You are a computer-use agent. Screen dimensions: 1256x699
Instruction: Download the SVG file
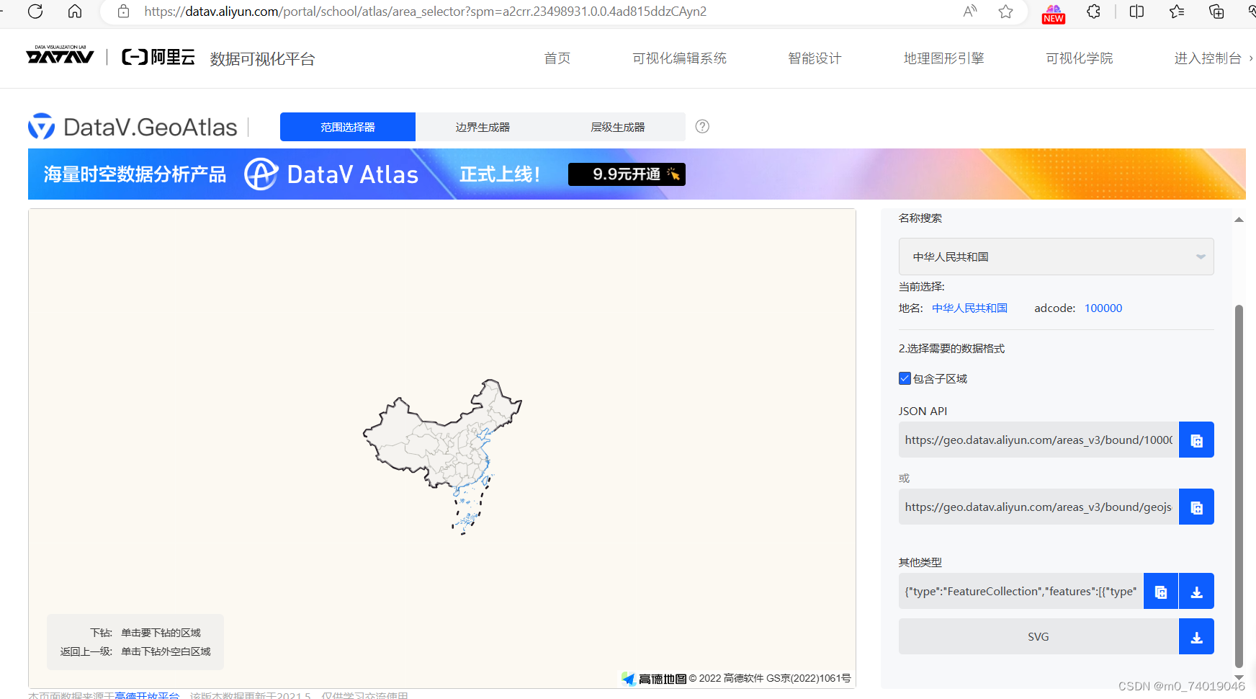pyautogui.click(x=1196, y=636)
